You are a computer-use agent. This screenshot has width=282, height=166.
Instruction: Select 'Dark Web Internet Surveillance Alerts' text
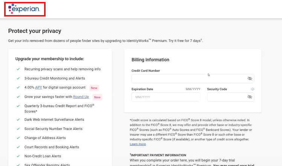(x=54, y=120)
